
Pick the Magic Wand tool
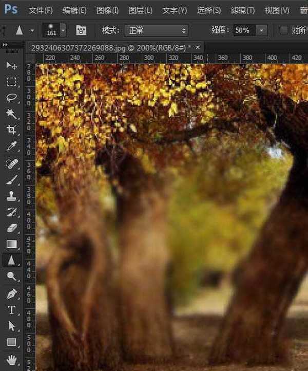point(11,114)
